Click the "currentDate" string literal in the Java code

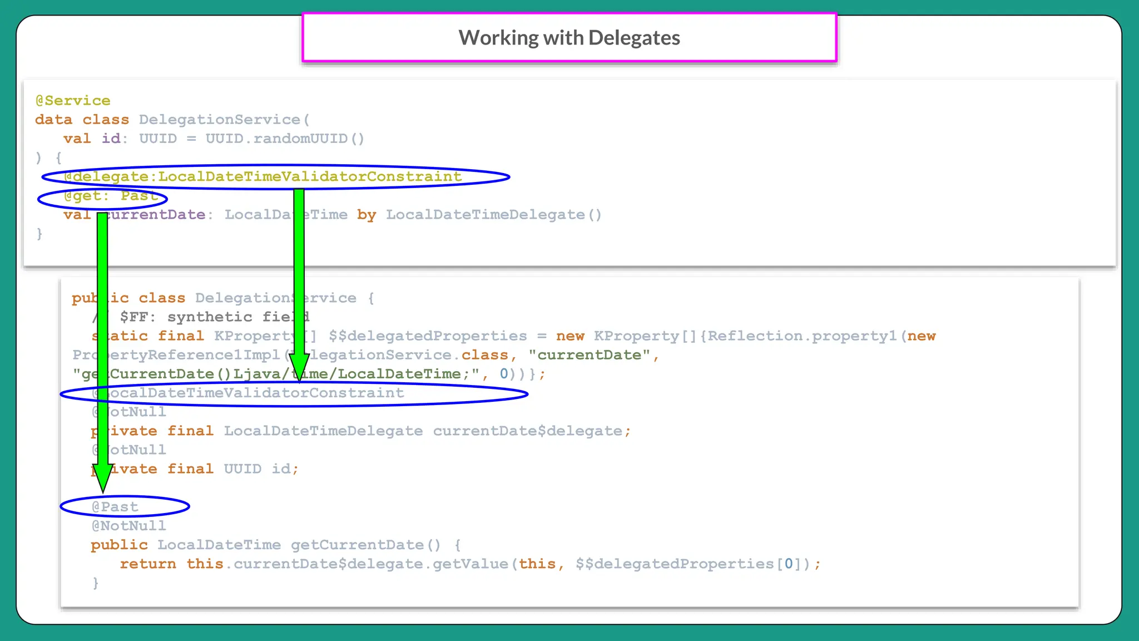[x=590, y=355]
